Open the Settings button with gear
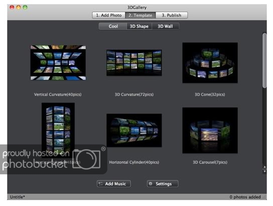 click(163, 184)
